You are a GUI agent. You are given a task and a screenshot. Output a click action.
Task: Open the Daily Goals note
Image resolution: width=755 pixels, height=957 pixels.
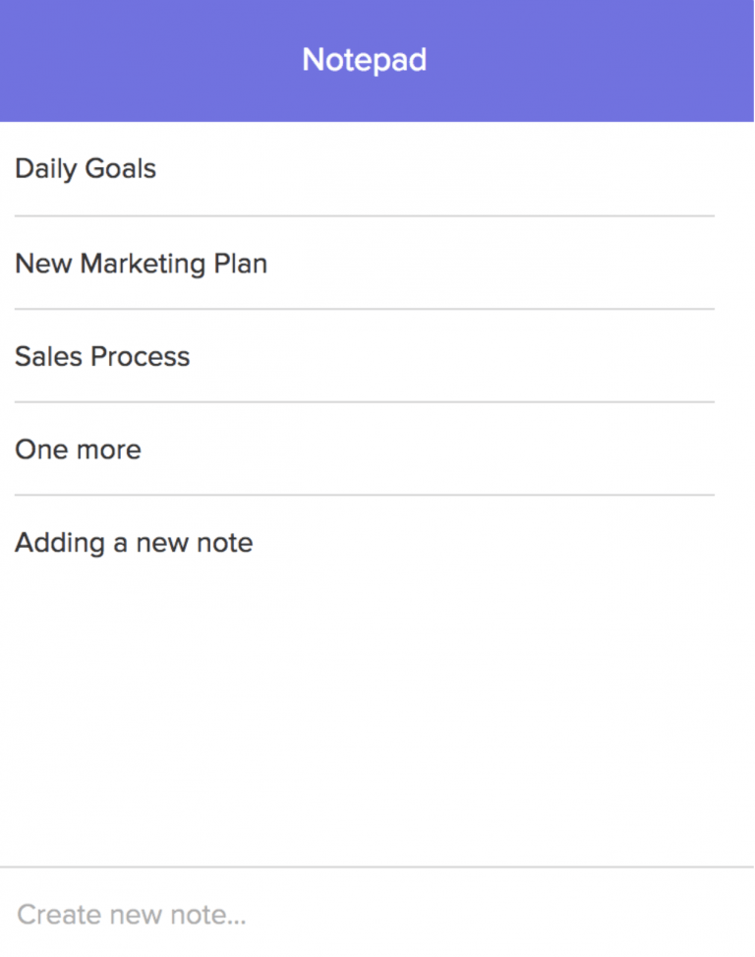[x=86, y=169]
